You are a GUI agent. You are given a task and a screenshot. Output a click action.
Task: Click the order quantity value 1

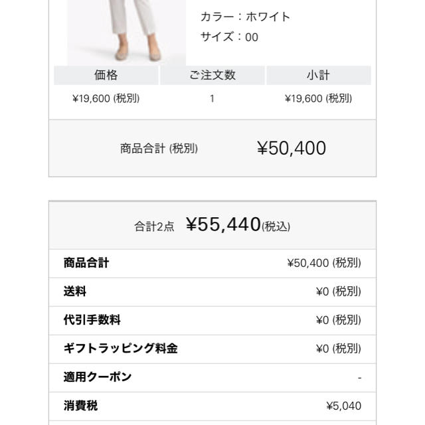212,98
